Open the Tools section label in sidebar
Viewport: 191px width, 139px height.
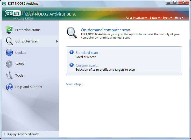(19, 76)
